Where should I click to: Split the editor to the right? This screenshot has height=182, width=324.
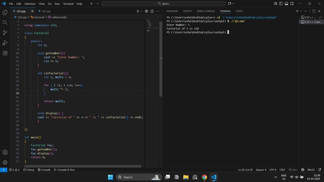pos(152,11)
